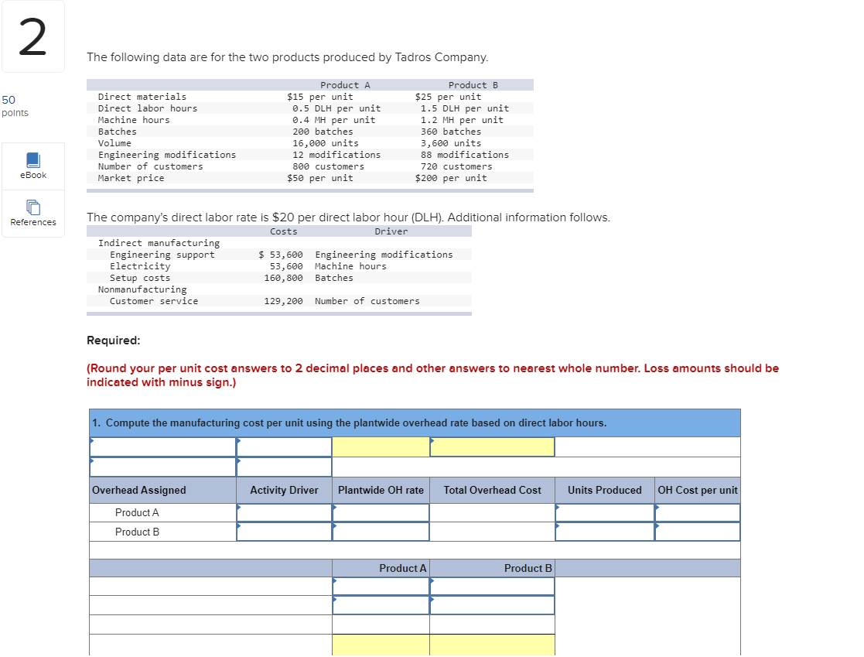Screen dimensions: 864x657
Task: Open the Activity Driver dropdown for Product A
Action: (x=284, y=512)
